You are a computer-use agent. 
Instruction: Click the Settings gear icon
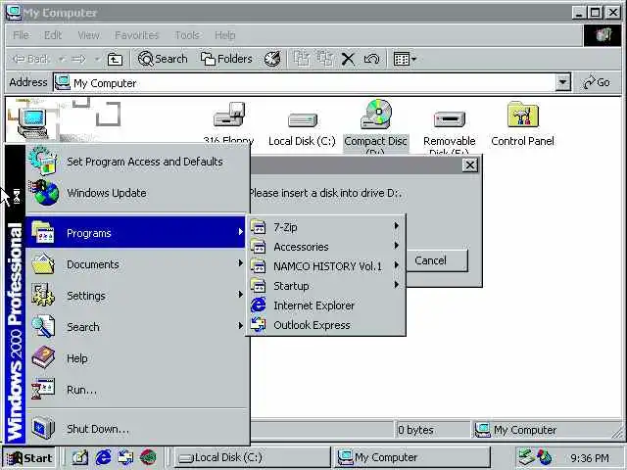click(x=43, y=295)
